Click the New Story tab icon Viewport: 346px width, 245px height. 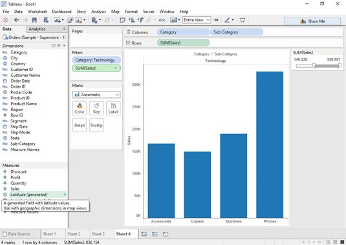166,234
